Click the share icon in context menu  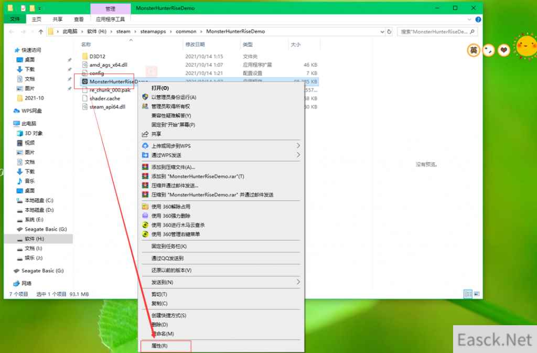145,134
